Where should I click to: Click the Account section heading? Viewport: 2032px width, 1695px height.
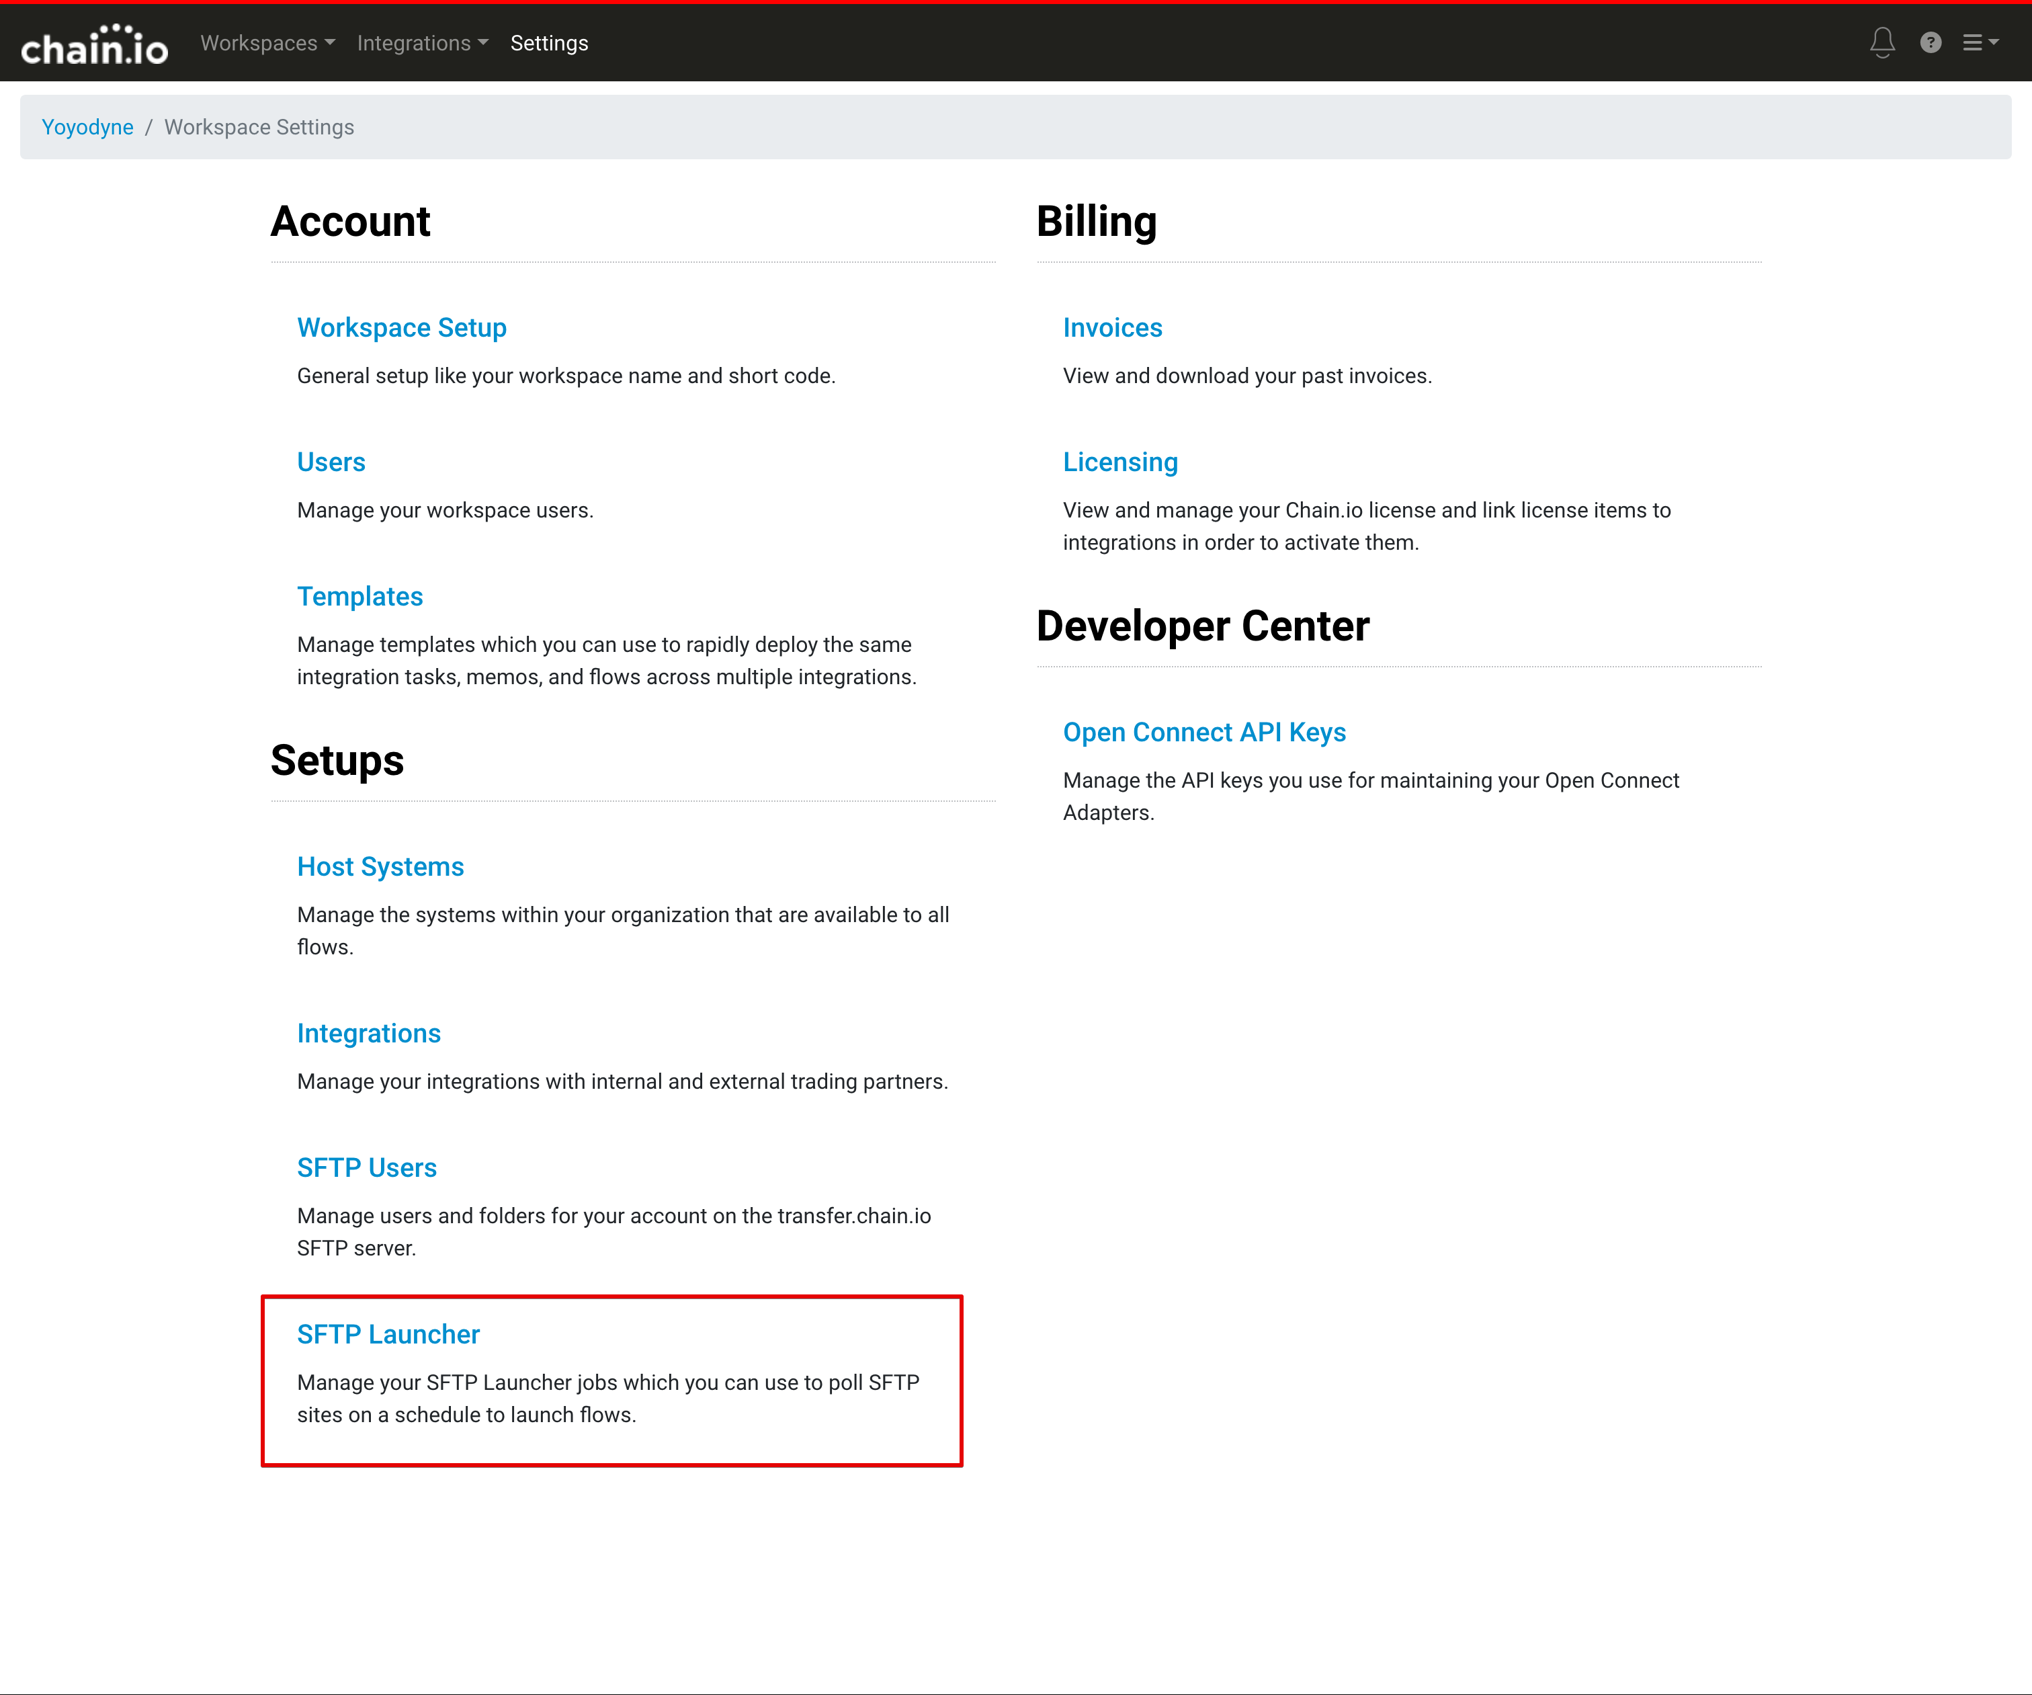[x=350, y=220]
